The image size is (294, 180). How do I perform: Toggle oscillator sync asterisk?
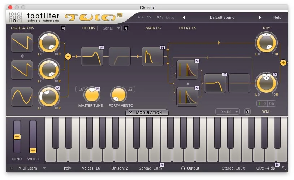[x=22, y=56]
